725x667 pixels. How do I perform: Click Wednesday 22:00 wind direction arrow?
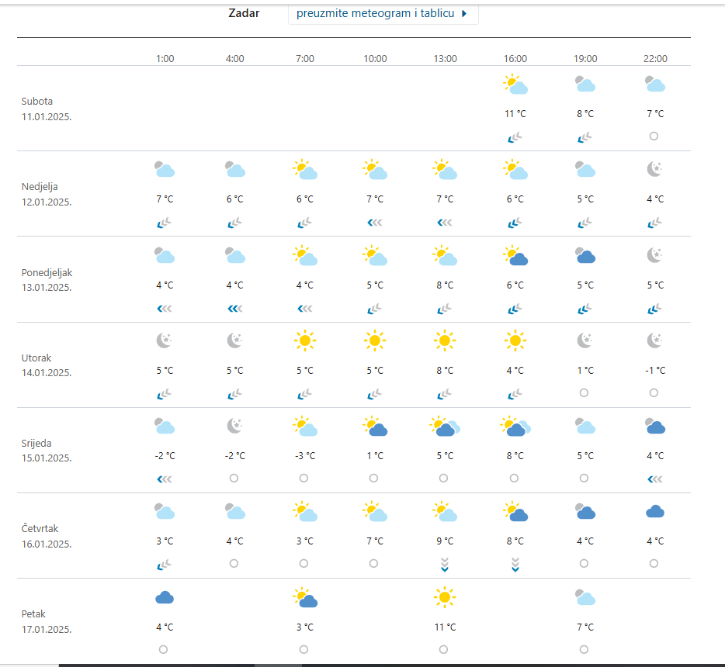pyautogui.click(x=654, y=479)
